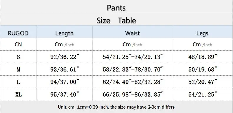The height and width of the screenshot is (113, 233).
Task: Select the Size Table heading
Action: pos(116,19)
